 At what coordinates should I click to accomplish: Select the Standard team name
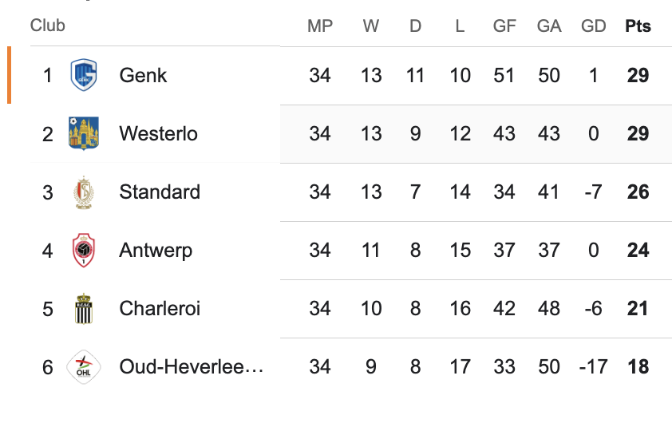tap(160, 192)
